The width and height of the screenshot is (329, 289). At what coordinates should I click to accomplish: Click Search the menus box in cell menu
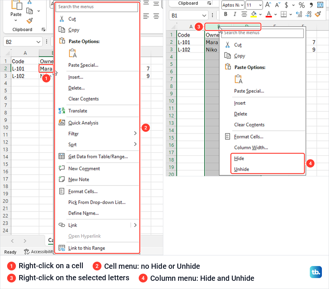[x=97, y=7]
